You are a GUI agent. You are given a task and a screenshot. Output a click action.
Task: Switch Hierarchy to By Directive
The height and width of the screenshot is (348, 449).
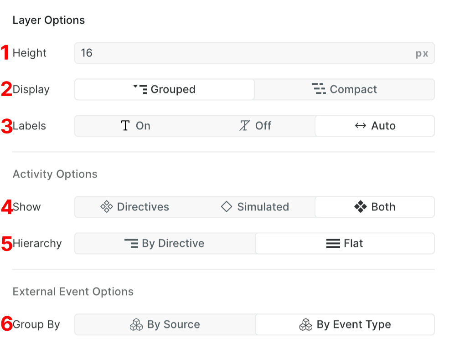pyautogui.click(x=164, y=243)
